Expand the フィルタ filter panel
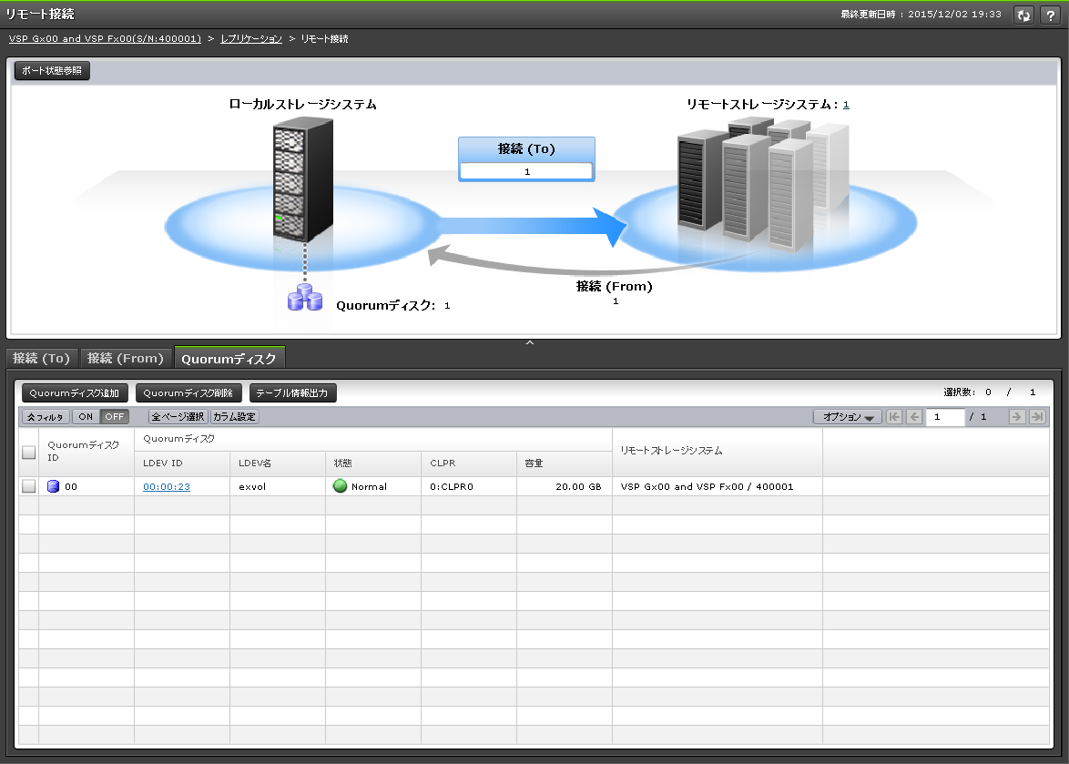Screen dimensions: 1069x764 46,417
